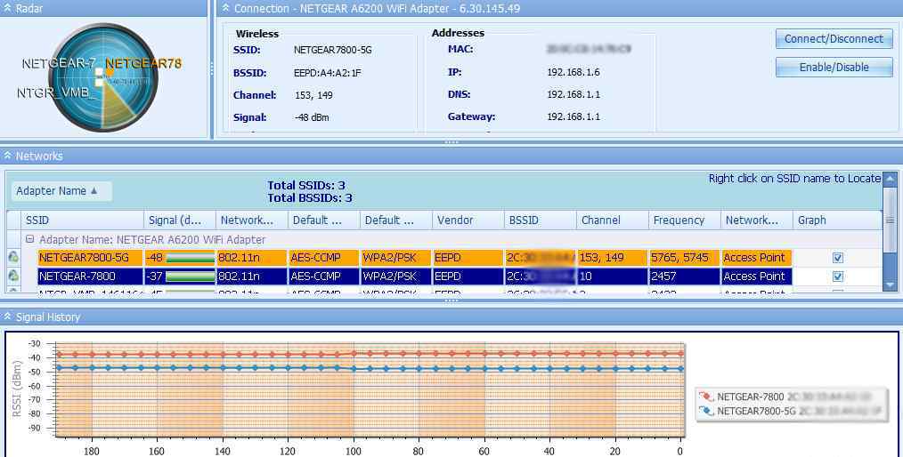
Task: Click BSSID value EEPD:A4:A2:1F in Connection
Action: coord(327,73)
